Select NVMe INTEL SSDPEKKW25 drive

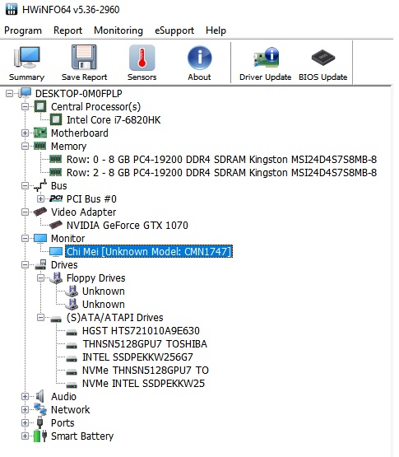tap(143, 383)
